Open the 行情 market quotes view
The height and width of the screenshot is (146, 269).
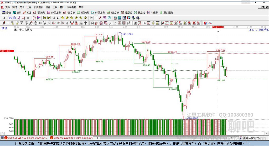point(6,13)
